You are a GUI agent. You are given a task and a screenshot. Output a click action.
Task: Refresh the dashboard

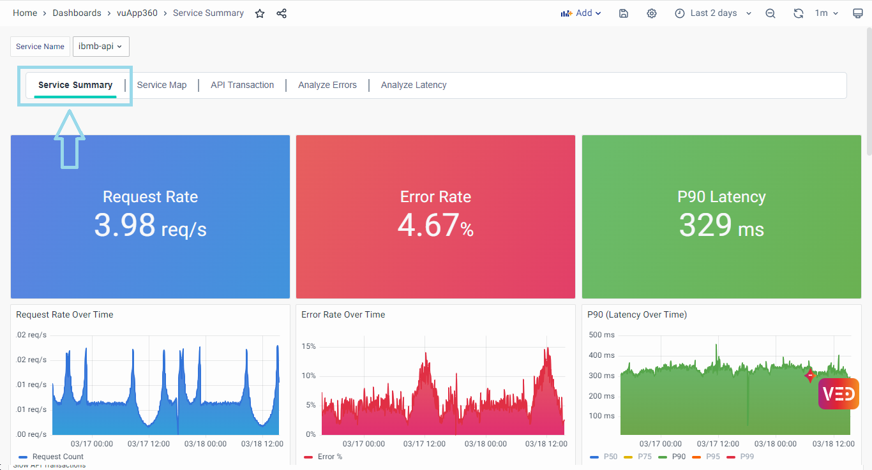coord(798,13)
